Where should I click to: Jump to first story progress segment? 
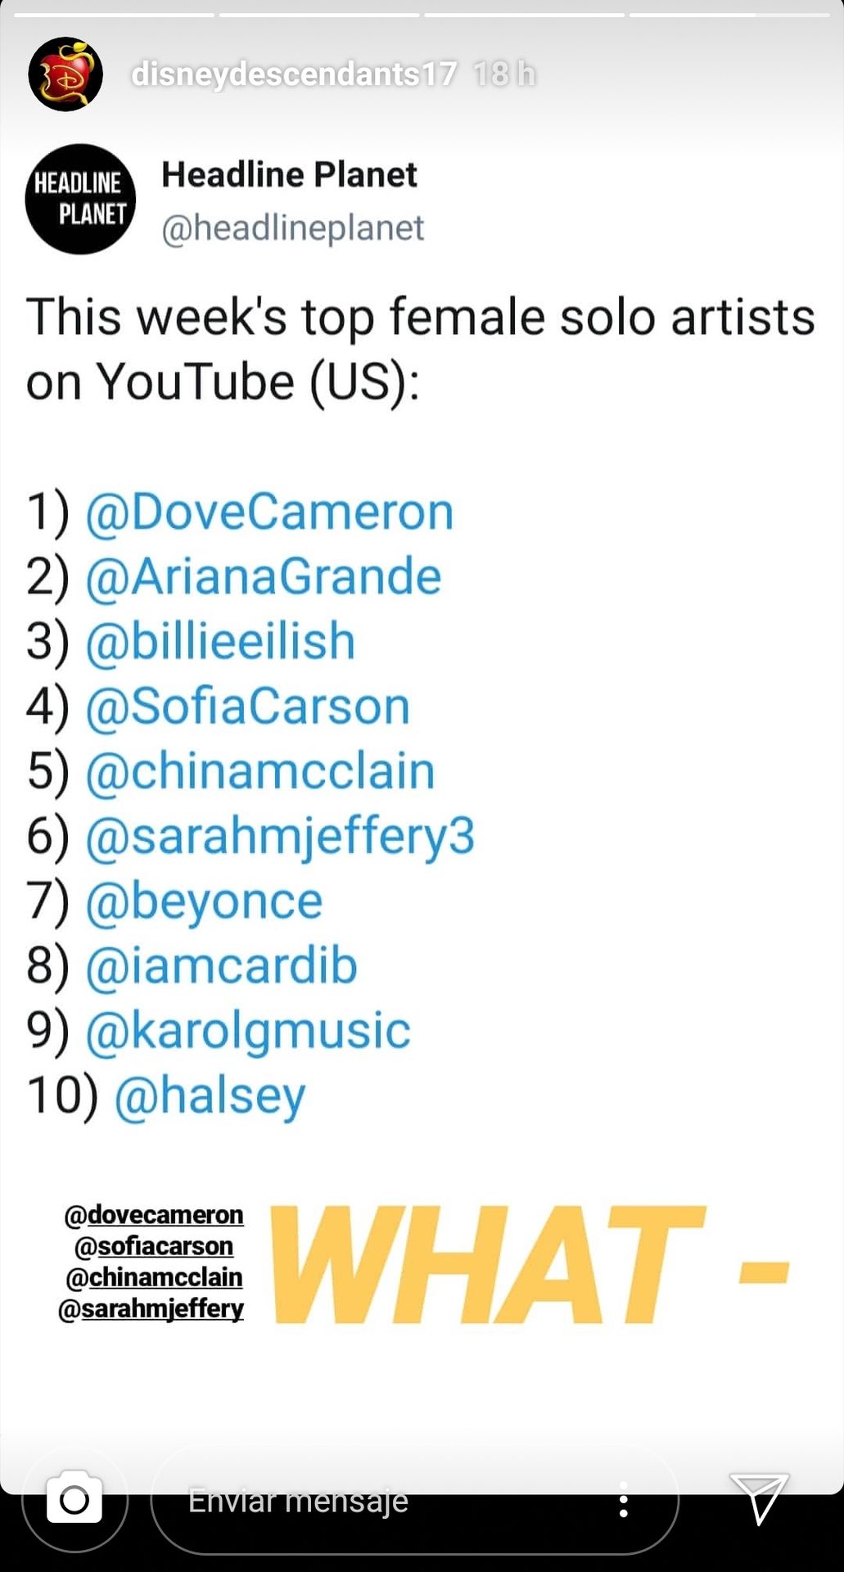point(114,15)
